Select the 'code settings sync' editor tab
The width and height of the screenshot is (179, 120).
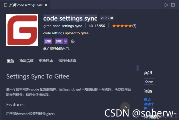tap(26, 5)
